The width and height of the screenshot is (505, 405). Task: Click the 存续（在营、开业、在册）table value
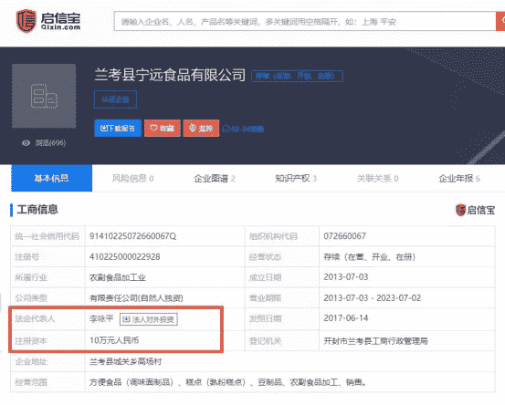(x=370, y=256)
